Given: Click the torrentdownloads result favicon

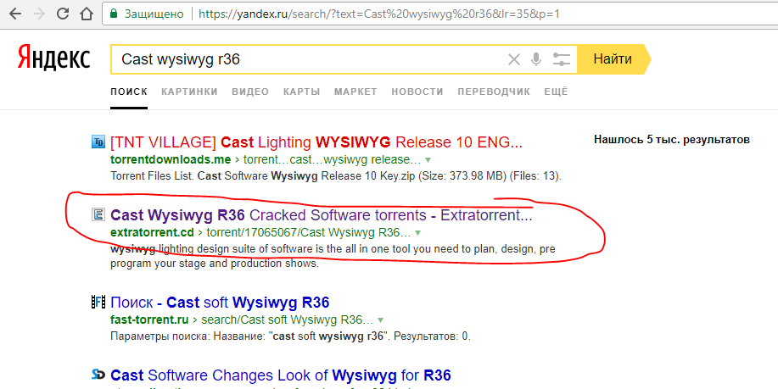Looking at the screenshot, I should point(98,142).
